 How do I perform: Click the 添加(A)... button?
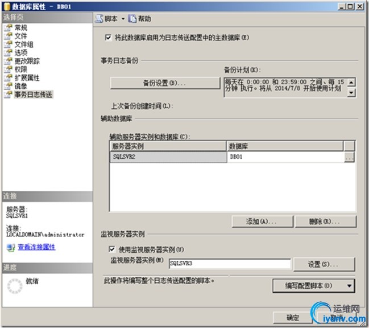(x=263, y=222)
